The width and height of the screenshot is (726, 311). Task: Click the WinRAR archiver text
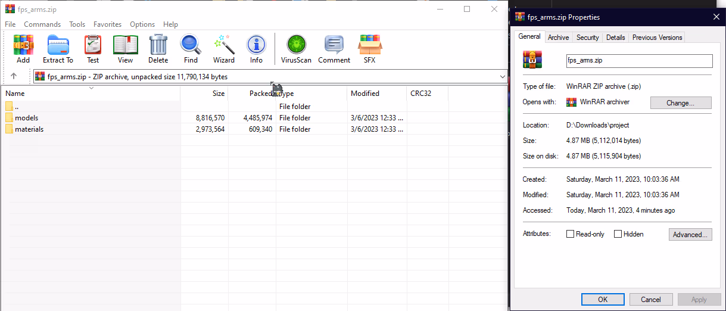pyautogui.click(x=605, y=102)
